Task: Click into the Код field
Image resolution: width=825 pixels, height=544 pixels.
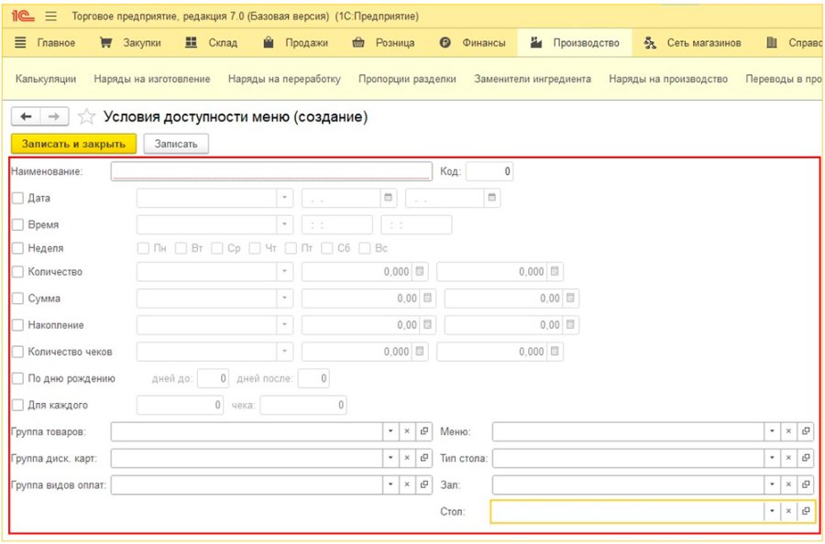Action: click(x=489, y=171)
